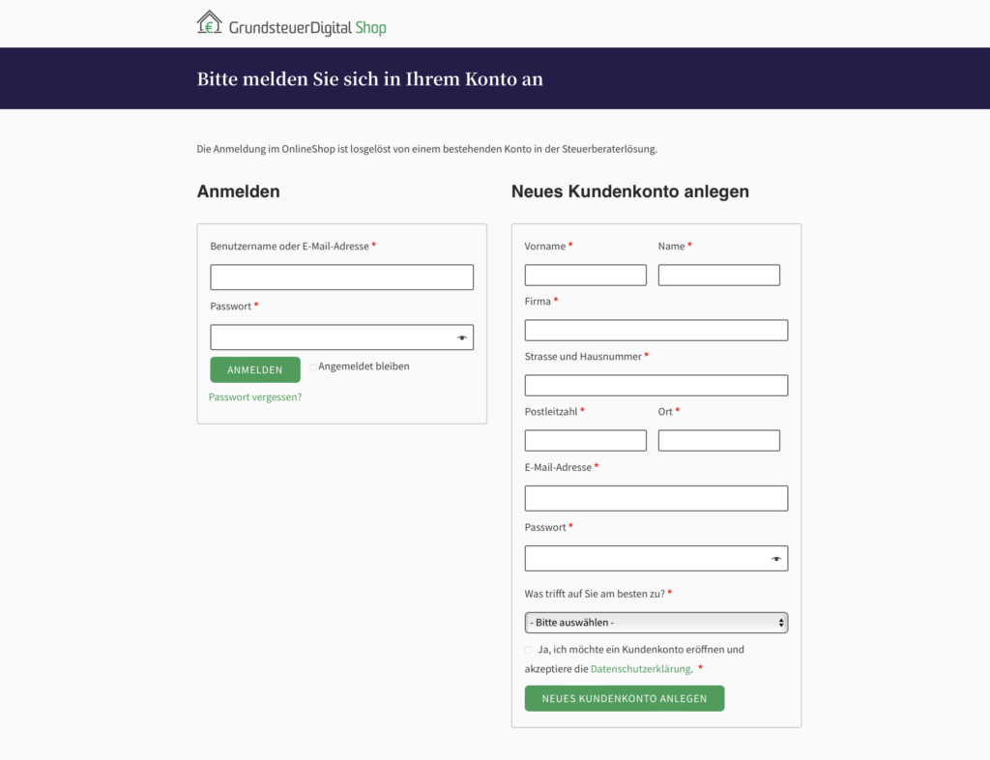
Task: Open the Datenschutzerklärung link
Action: tap(640, 669)
